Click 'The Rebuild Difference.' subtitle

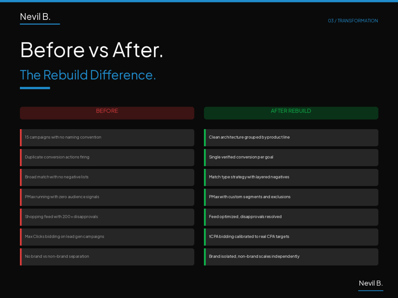point(88,75)
